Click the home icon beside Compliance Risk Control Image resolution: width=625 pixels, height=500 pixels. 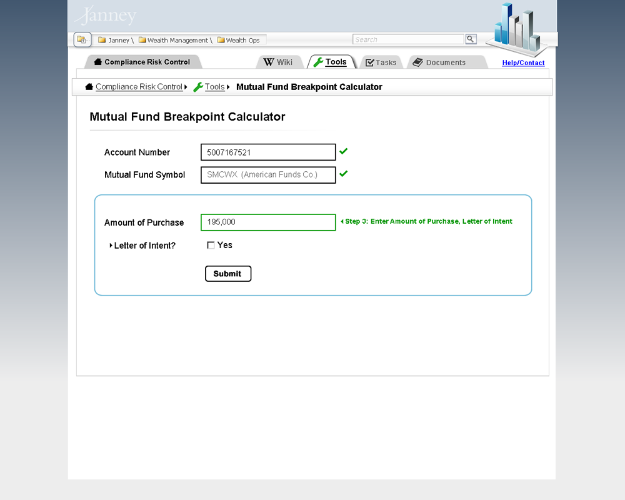pos(88,87)
